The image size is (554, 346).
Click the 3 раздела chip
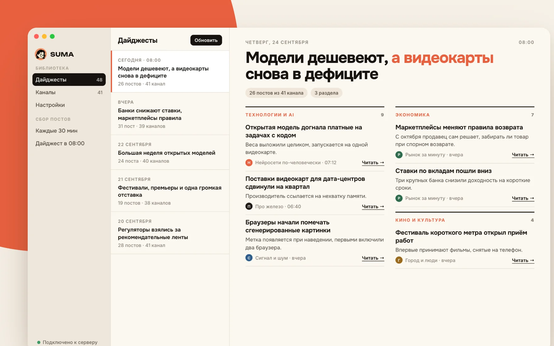[326, 93]
